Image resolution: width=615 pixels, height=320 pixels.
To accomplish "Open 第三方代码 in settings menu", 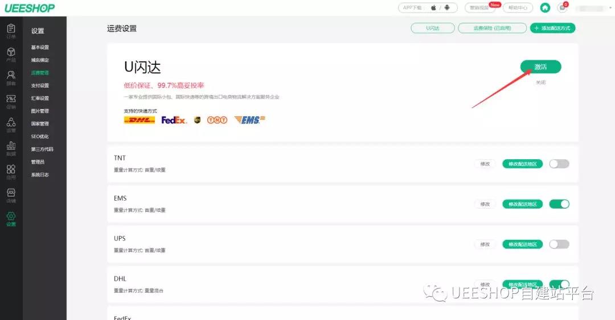I will click(42, 149).
